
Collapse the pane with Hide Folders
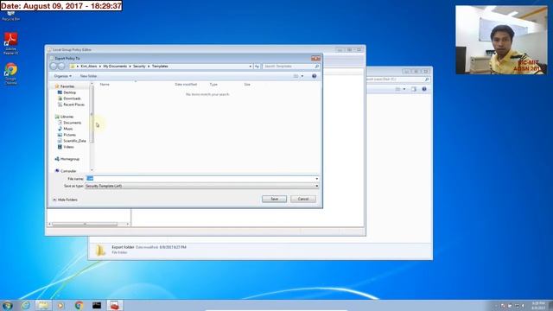click(x=66, y=200)
